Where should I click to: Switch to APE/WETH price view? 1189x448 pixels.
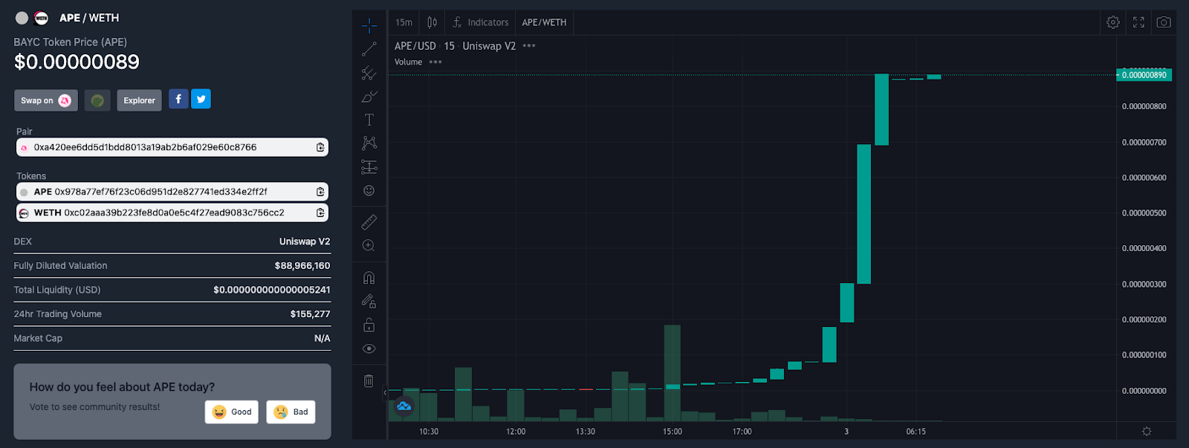(544, 22)
